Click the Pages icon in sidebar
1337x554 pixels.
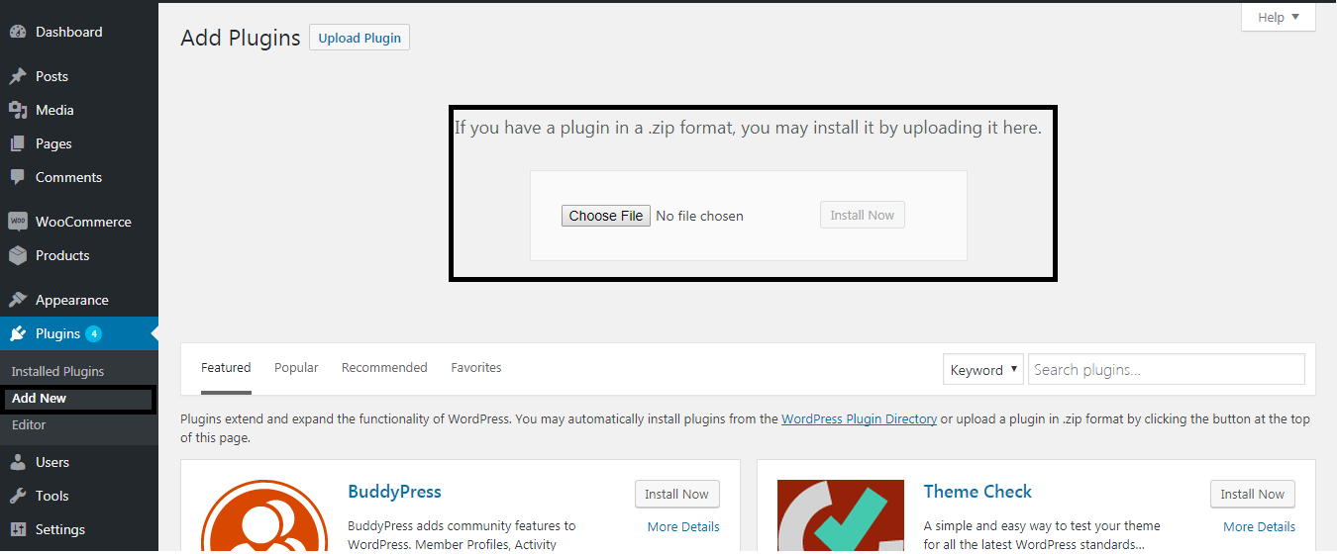pos(18,143)
